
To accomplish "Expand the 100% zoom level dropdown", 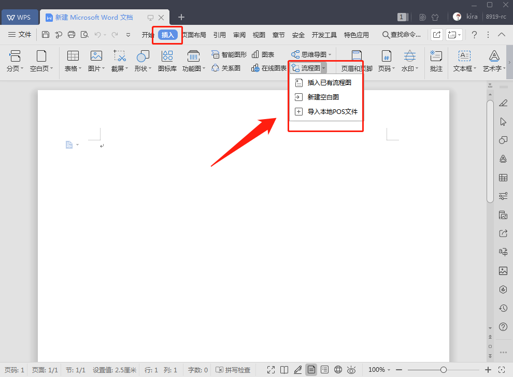I will [379, 370].
